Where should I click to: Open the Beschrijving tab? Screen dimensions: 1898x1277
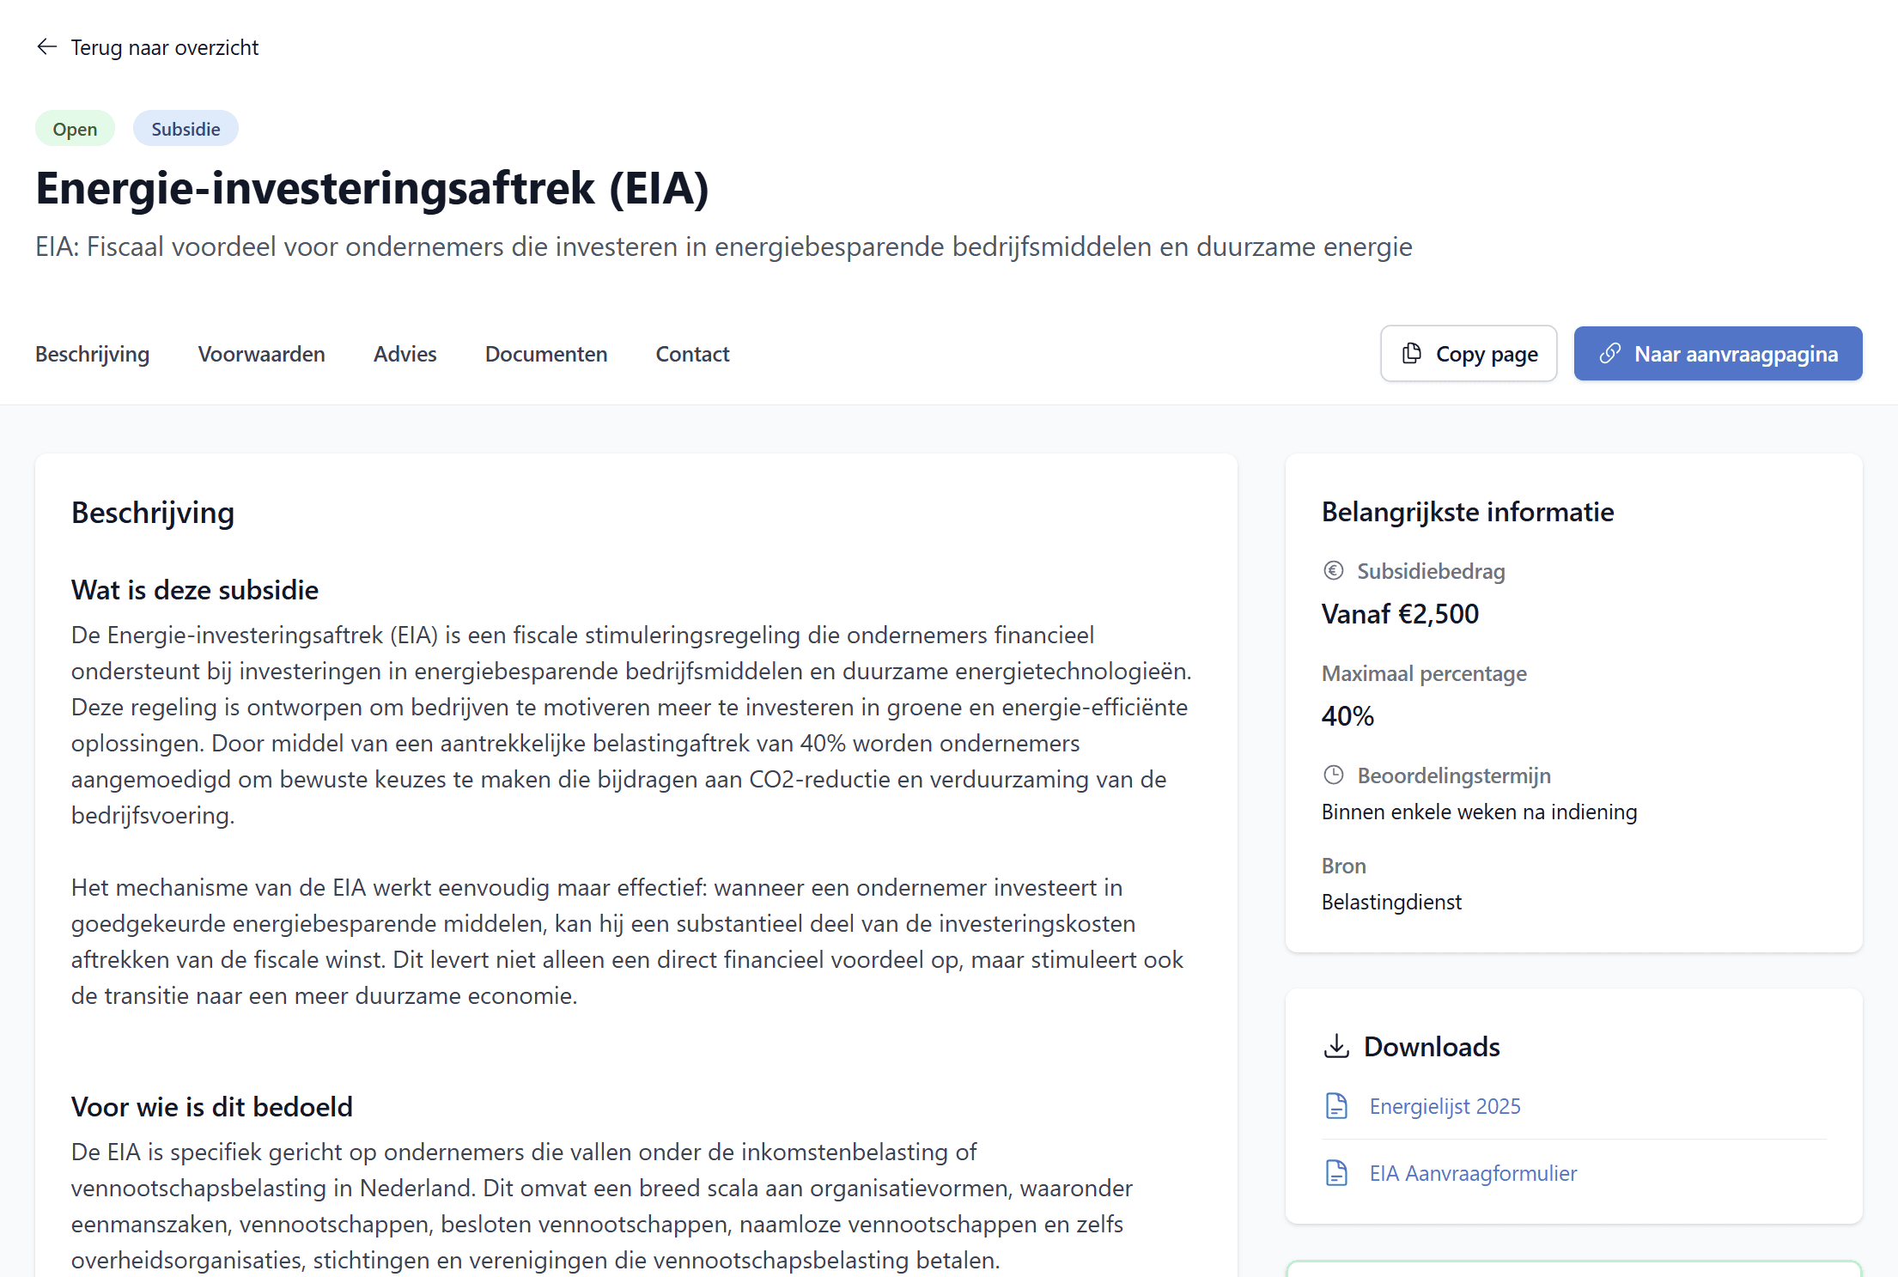92,353
